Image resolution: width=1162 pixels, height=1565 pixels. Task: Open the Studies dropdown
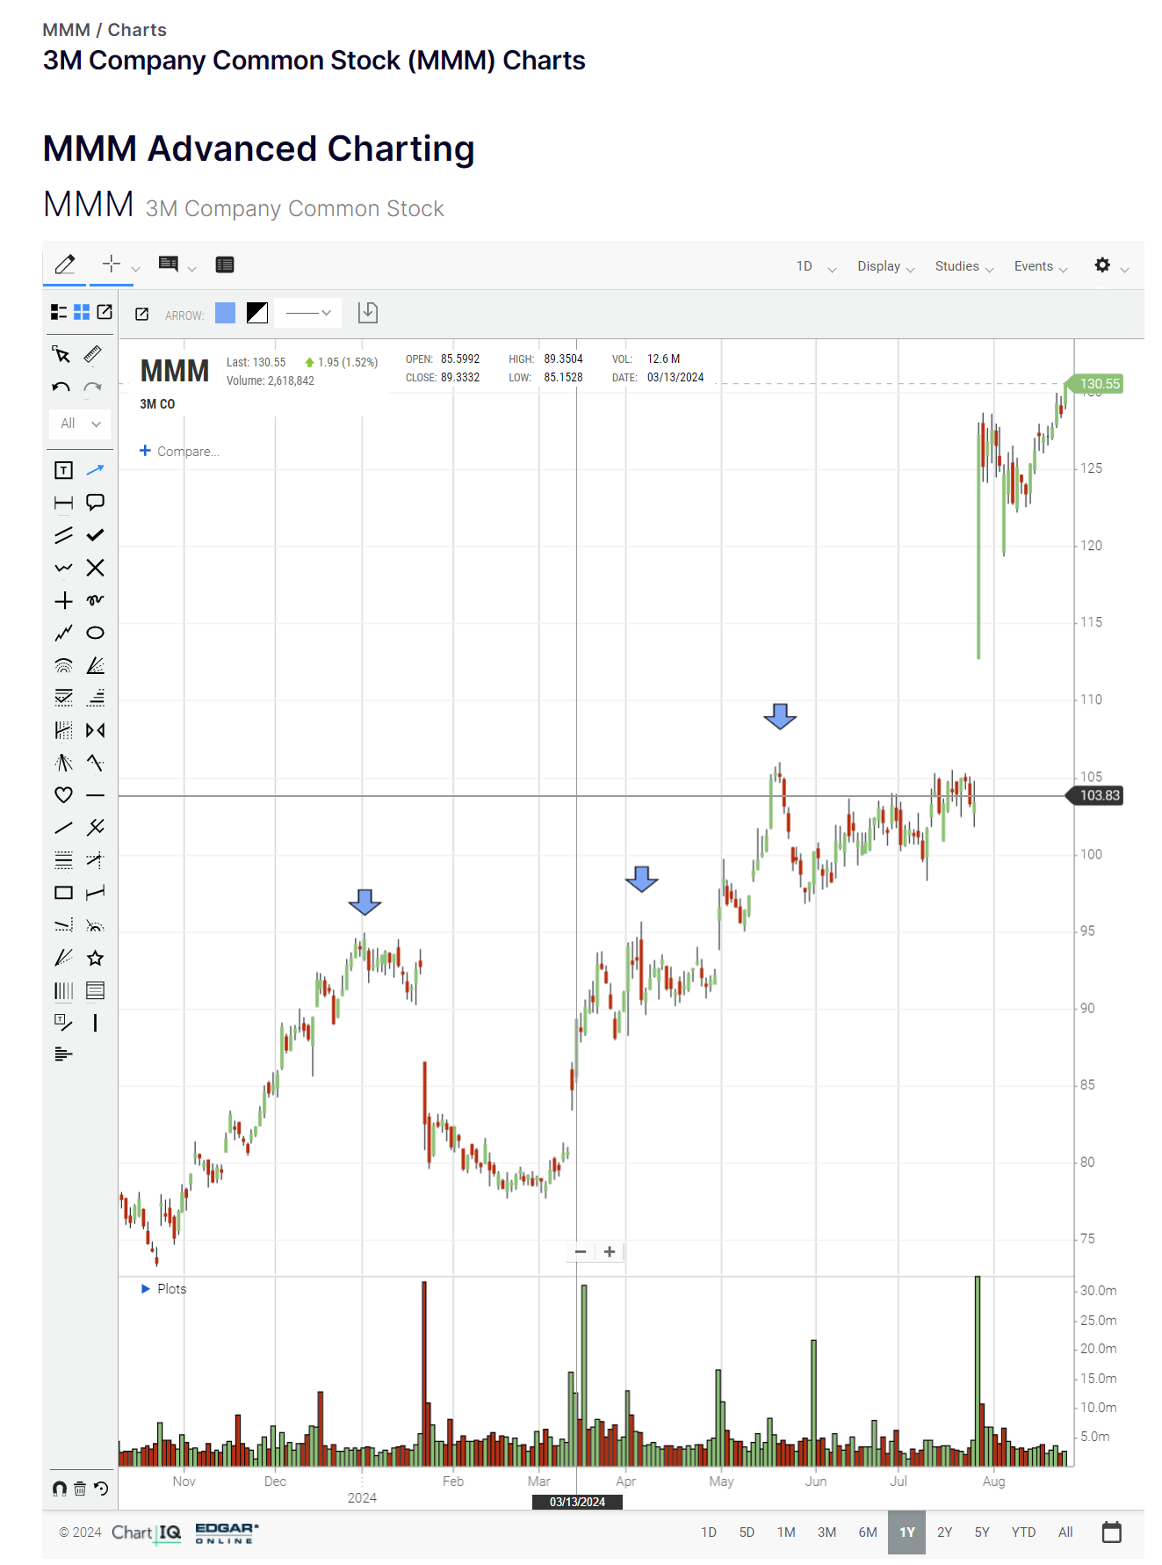[964, 266]
